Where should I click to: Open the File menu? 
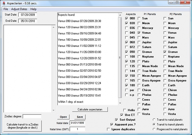(x=6, y=9)
